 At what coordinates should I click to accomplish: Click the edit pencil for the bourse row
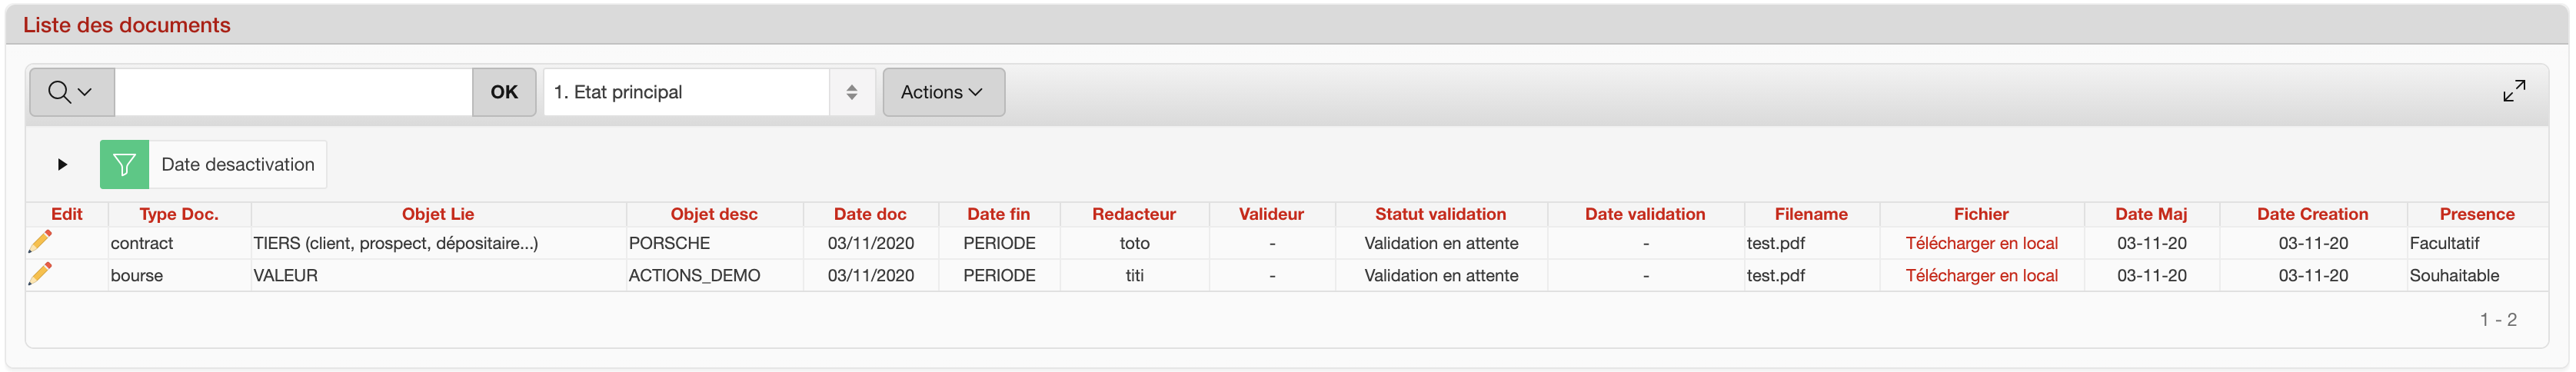tap(40, 274)
